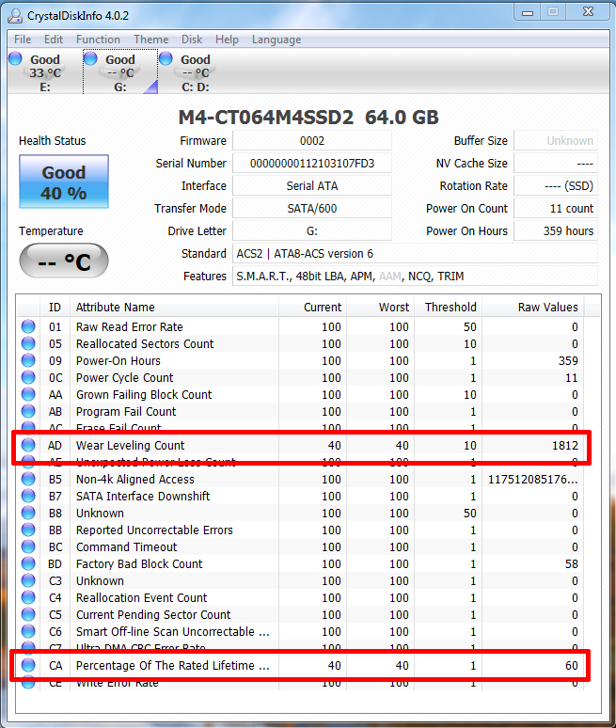Viewport: 616px width, 728px height.
Task: Click the Power On Hours field 359 hours
Action: 556,230
